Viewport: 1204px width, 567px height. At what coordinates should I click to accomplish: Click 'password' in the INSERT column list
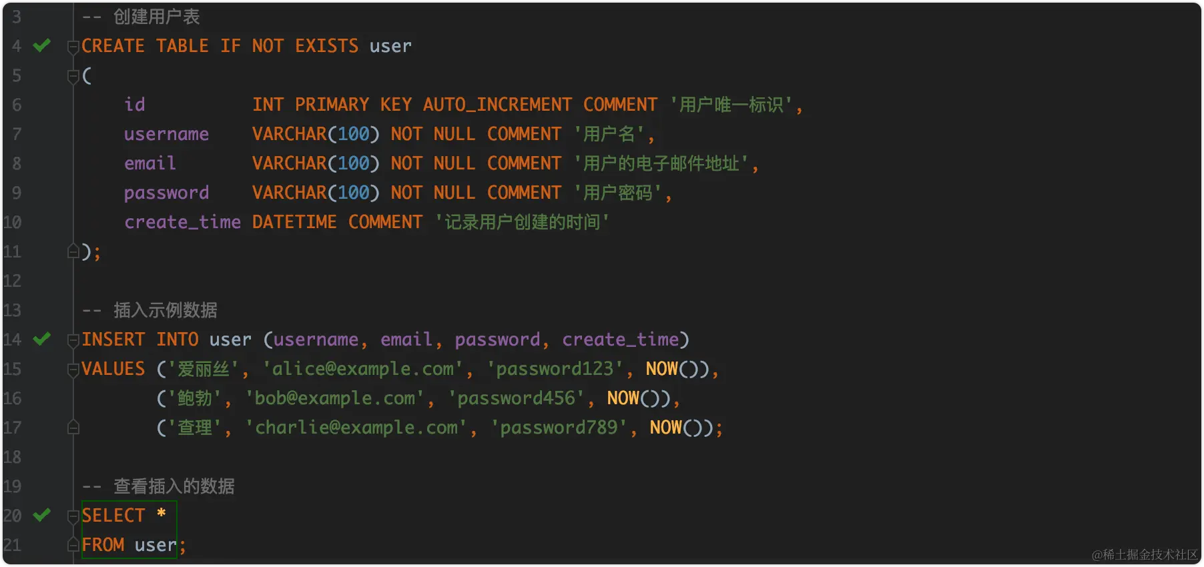497,340
